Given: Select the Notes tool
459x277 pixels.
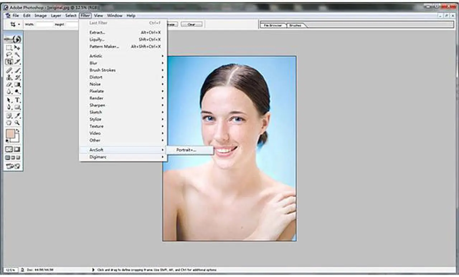Looking at the screenshot, I should click(9, 116).
